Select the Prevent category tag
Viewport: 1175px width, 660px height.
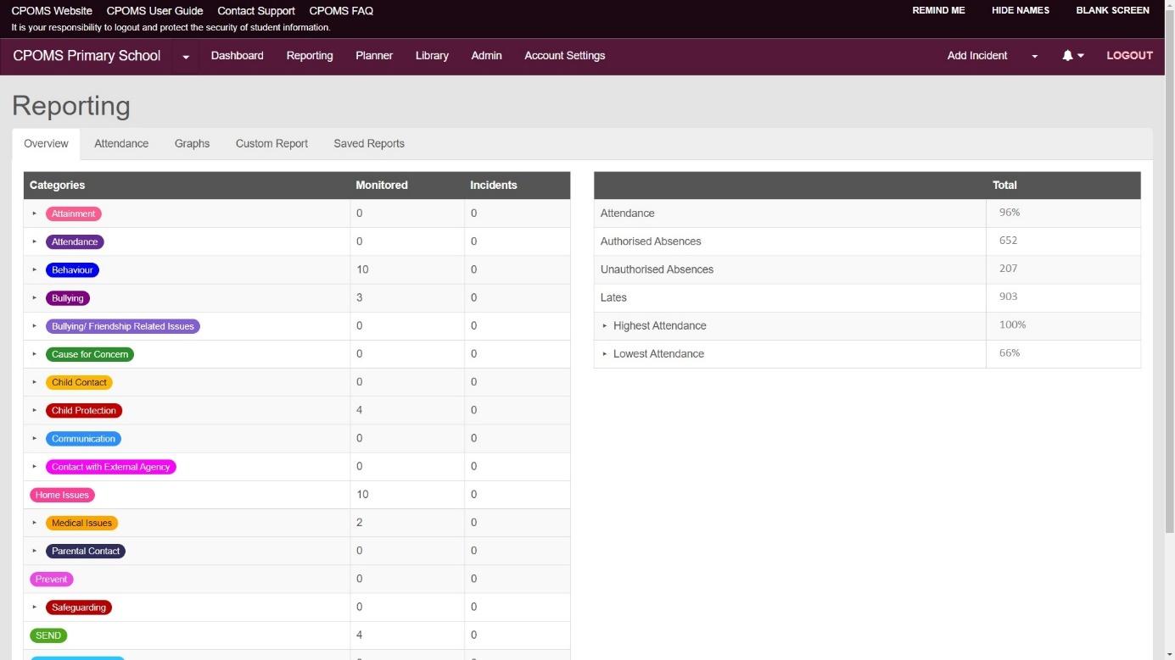(x=52, y=580)
